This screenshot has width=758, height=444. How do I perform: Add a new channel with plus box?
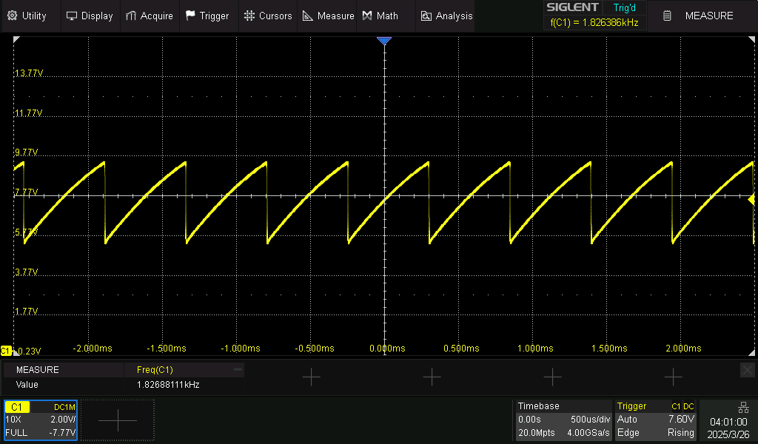point(118,420)
